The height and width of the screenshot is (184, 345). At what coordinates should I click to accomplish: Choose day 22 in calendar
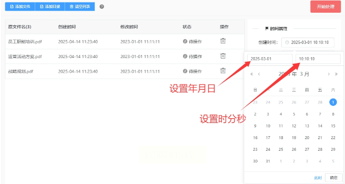click(333, 138)
